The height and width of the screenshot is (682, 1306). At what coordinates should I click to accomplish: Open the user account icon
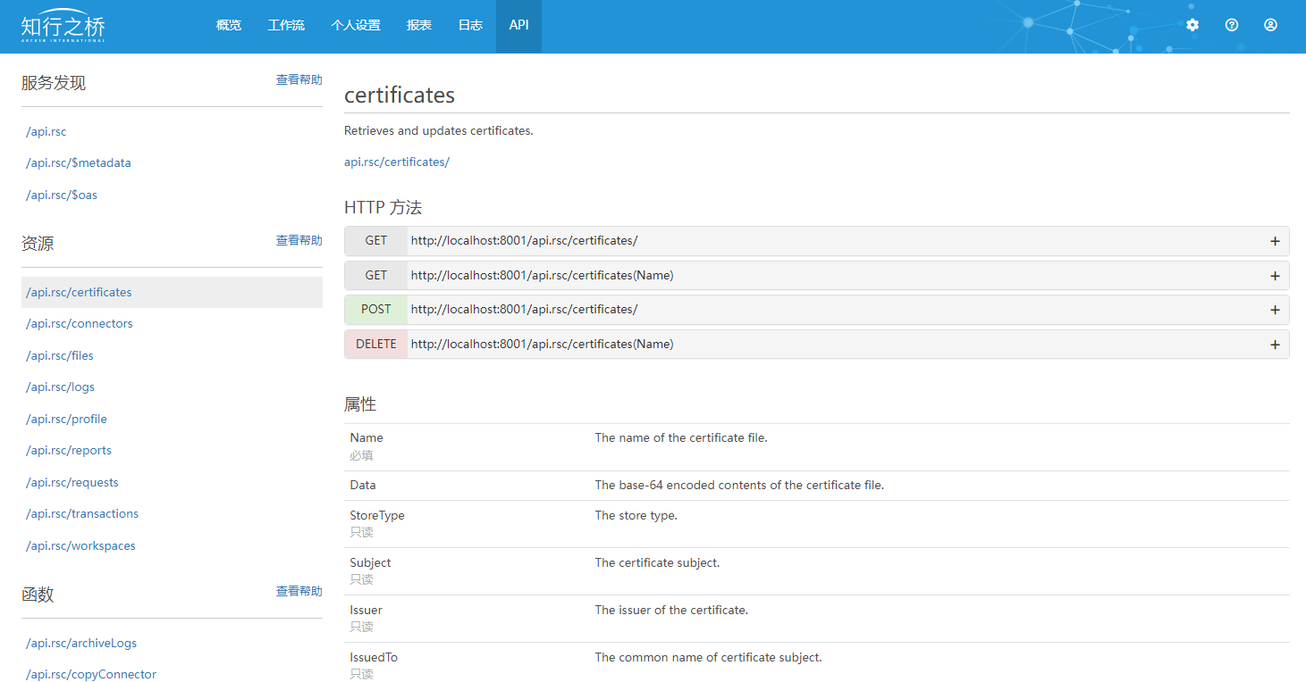(x=1270, y=25)
